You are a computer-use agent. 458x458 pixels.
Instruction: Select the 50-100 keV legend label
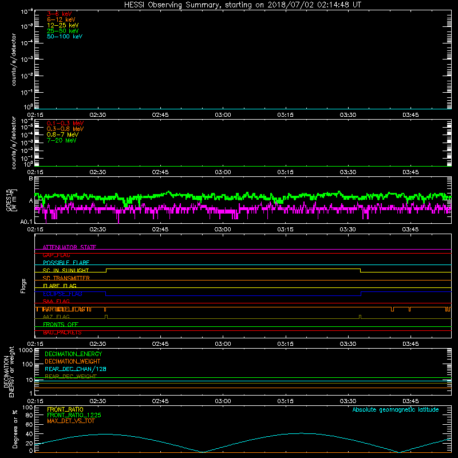(65, 37)
